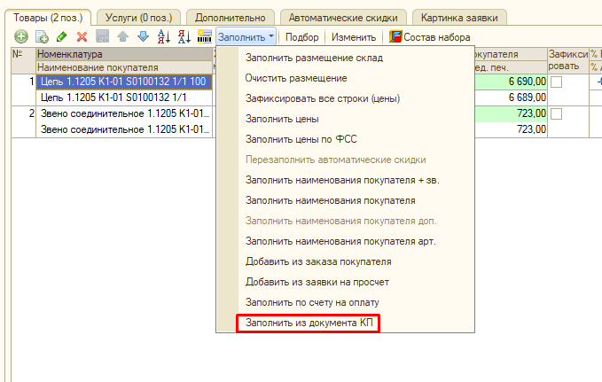Viewport: 602px width, 382px height.
Task: Switch to the Услуги (0 поз.) tab
Action: point(138,18)
